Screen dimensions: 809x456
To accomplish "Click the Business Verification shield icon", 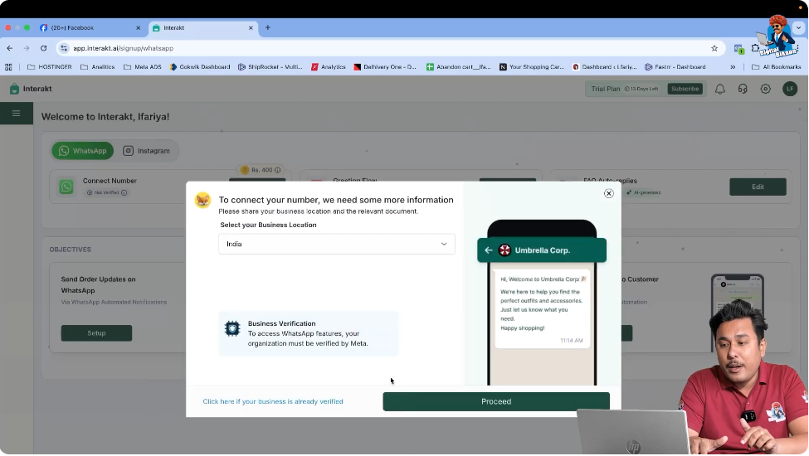I will click(x=232, y=328).
